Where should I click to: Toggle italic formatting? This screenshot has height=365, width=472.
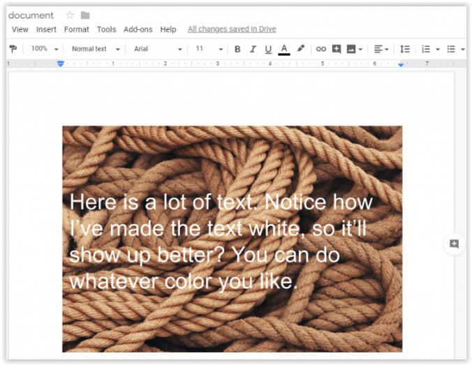253,49
